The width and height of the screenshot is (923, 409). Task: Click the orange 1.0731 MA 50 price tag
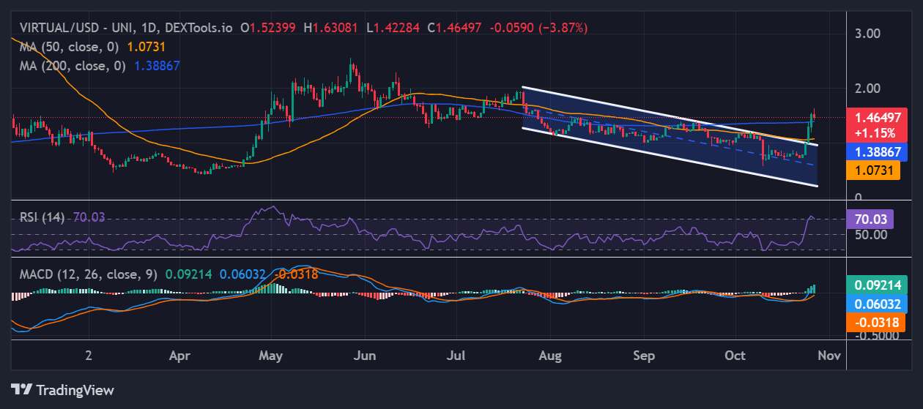876,170
